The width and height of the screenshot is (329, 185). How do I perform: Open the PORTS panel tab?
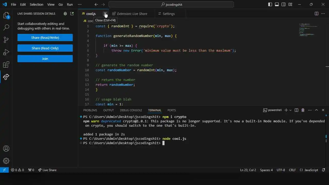click(x=171, y=110)
